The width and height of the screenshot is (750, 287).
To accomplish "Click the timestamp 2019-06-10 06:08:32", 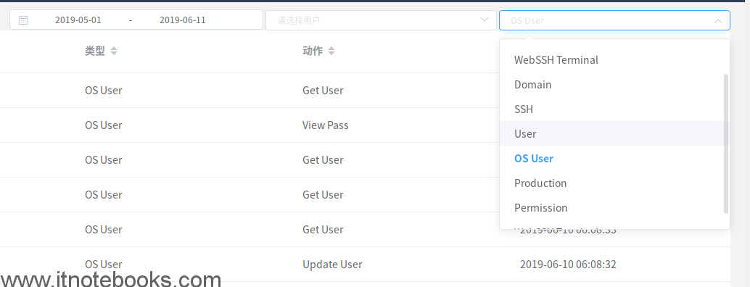I will pyautogui.click(x=568, y=264).
